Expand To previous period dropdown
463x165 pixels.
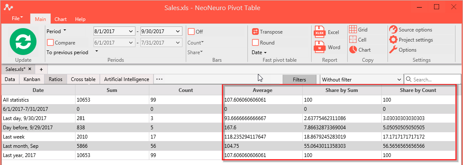coord(96,51)
